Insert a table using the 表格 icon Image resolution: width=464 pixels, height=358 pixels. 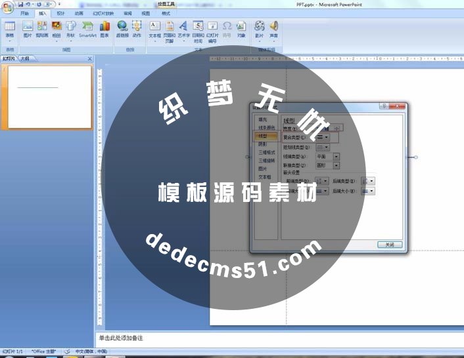pyautogui.click(x=9, y=29)
